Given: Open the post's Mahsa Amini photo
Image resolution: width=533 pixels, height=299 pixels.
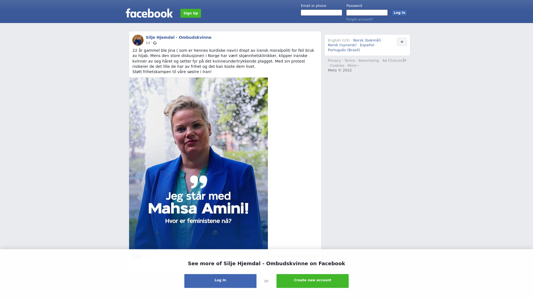Looking at the screenshot, I should [198, 163].
